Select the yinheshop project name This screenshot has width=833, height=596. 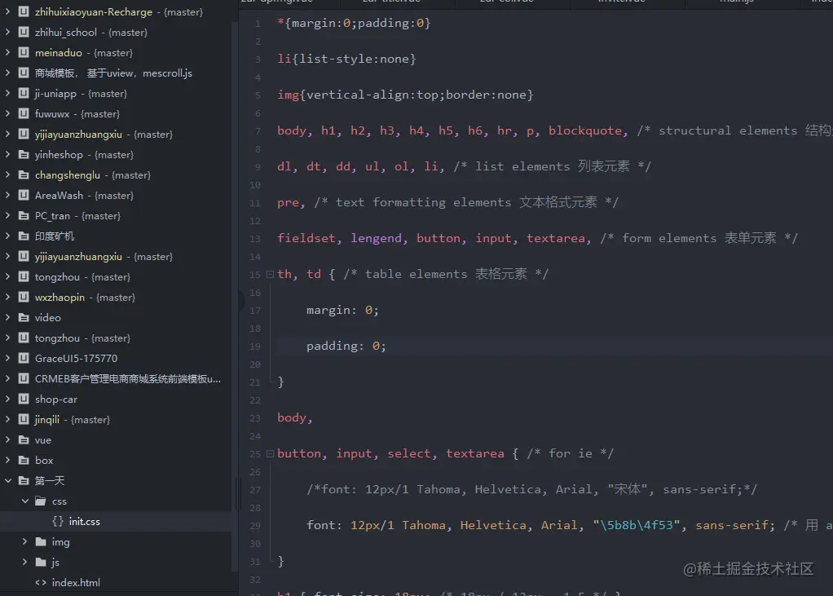pos(59,155)
